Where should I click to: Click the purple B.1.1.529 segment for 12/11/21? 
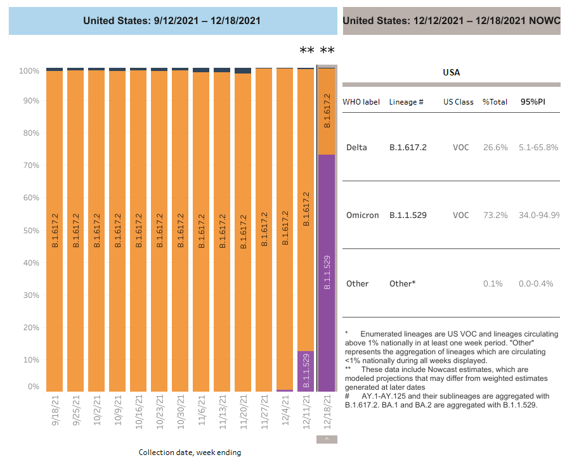pos(306,371)
